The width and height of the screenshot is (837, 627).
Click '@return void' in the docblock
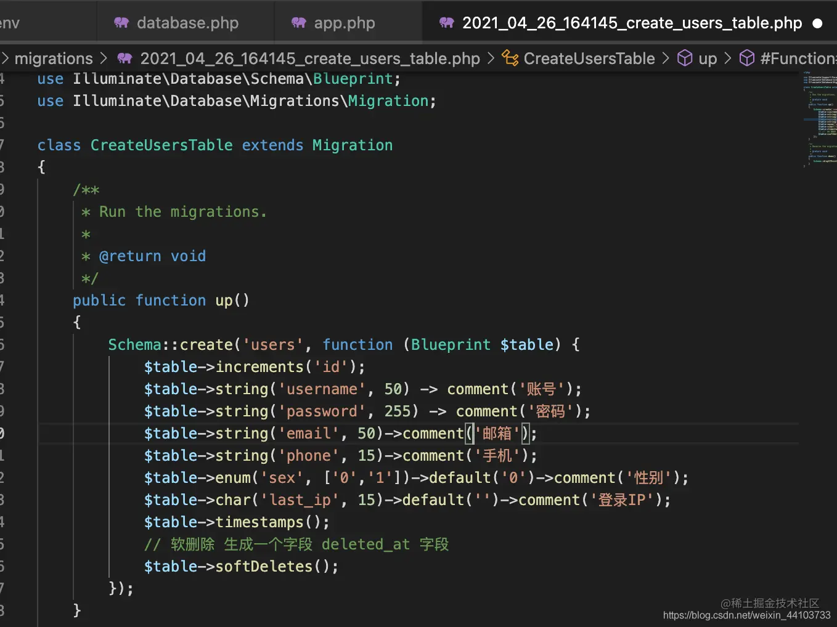point(152,256)
